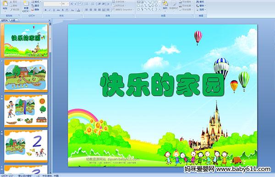This screenshot has width=275, height=177.
Task: Select the oval shape in the shapes gallery
Action: 156,2
